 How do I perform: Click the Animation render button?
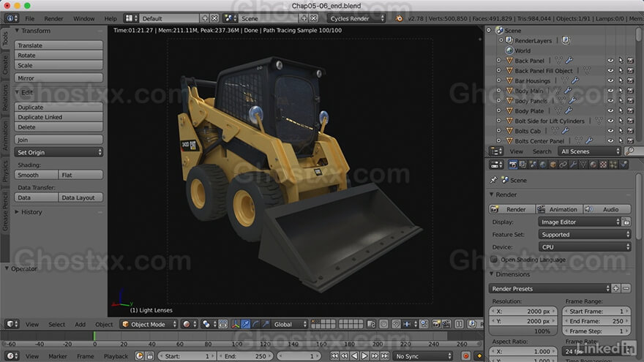point(559,209)
